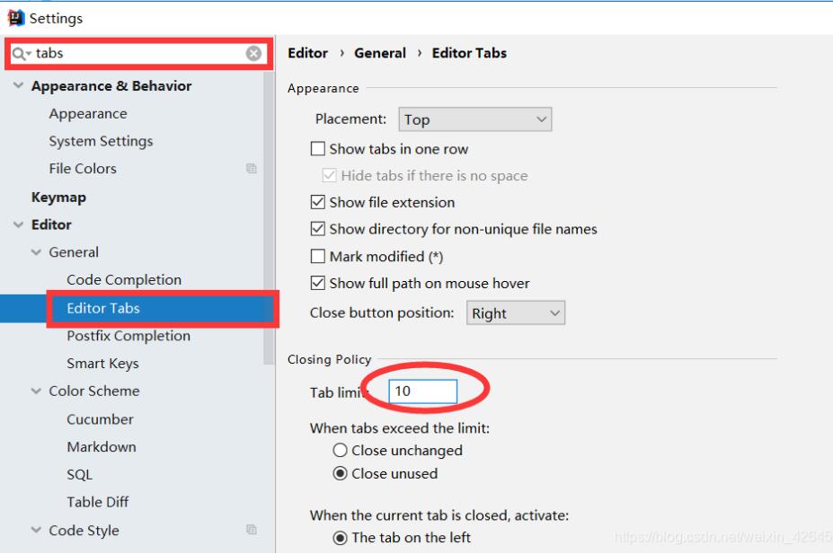Open the Placement dropdown
Viewport: 833px width, 554px height.
[x=474, y=119]
